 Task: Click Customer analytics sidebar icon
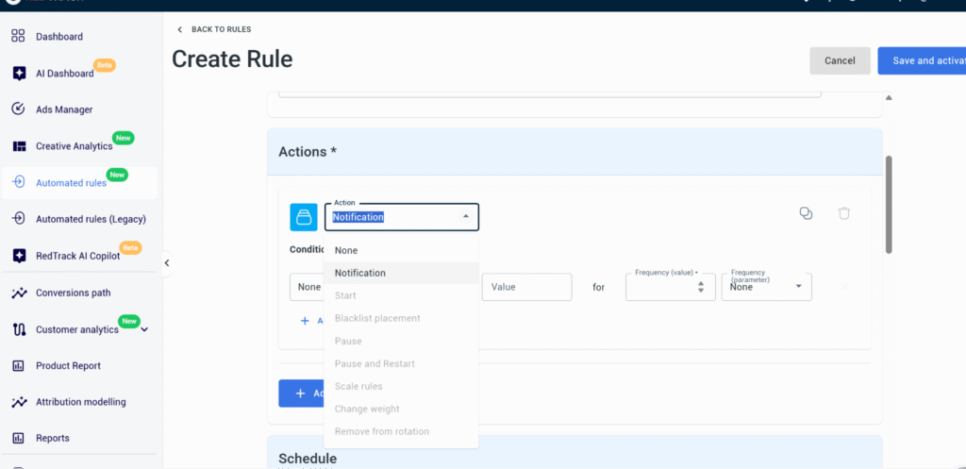click(x=19, y=329)
